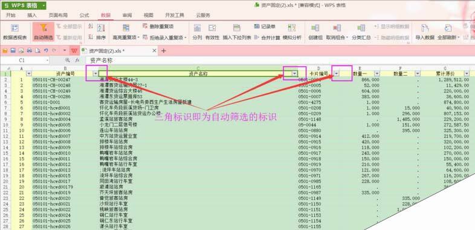Click the 合并计算 consolidate icon

tap(256, 37)
